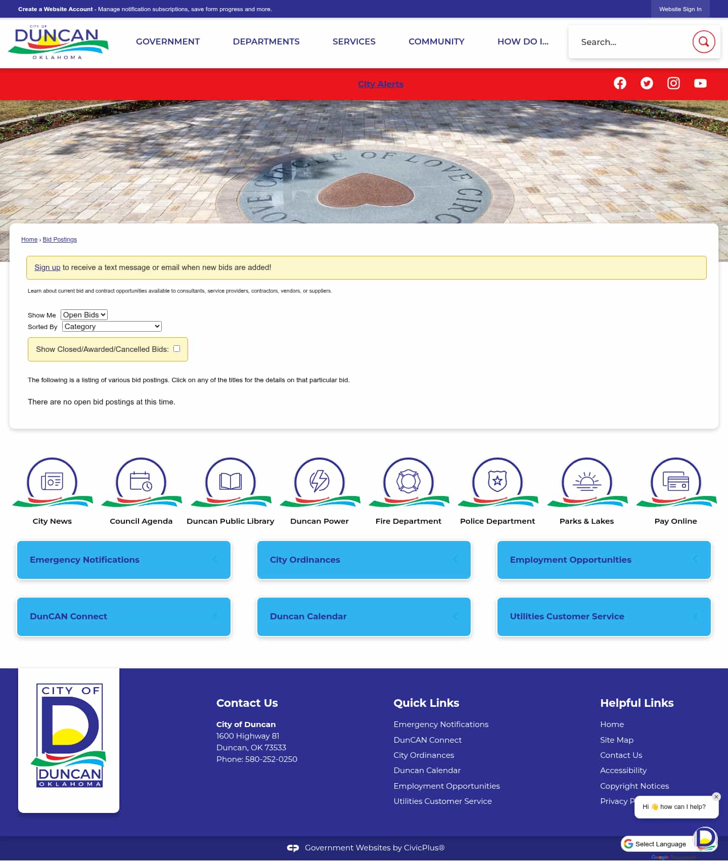Image resolution: width=728 pixels, height=862 pixels.
Task: Open the Government menu
Action: click(x=168, y=41)
